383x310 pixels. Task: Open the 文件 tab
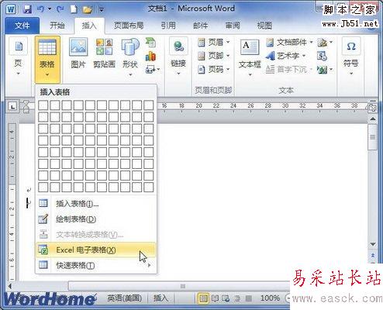click(x=22, y=26)
